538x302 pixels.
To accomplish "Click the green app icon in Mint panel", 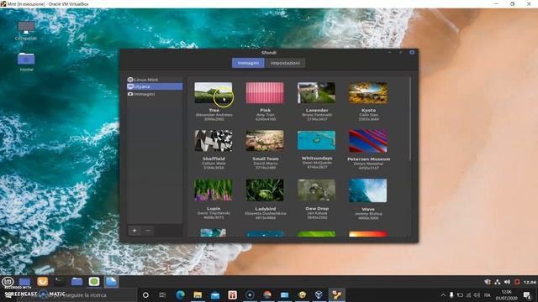I will click(x=94, y=282).
